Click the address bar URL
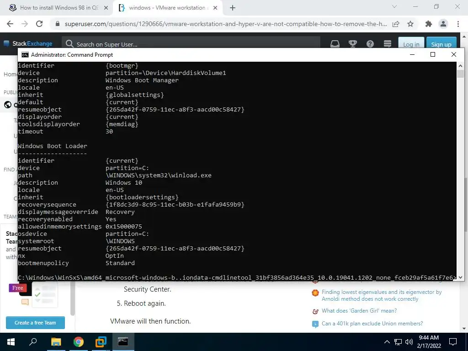Image resolution: width=468 pixels, height=351 pixels. 226,24
